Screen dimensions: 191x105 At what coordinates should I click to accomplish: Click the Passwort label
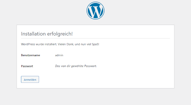coord(27,66)
